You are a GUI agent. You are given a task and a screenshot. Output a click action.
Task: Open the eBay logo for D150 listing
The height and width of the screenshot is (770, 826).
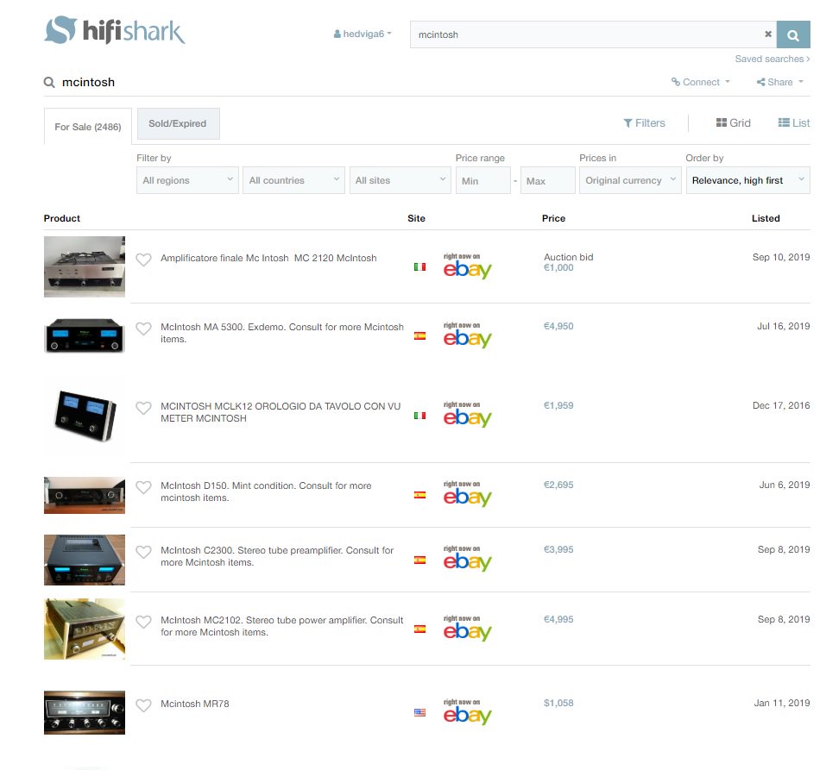(467, 494)
